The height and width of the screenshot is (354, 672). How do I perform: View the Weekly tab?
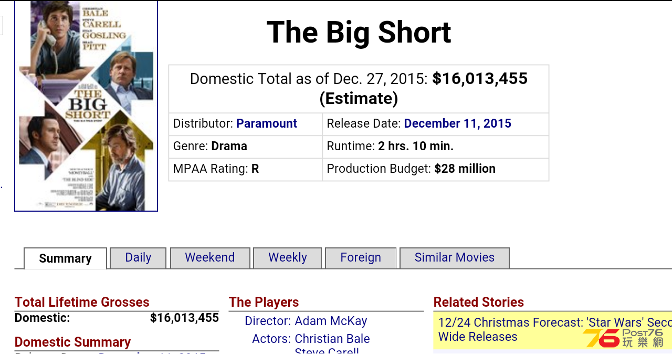coord(288,258)
